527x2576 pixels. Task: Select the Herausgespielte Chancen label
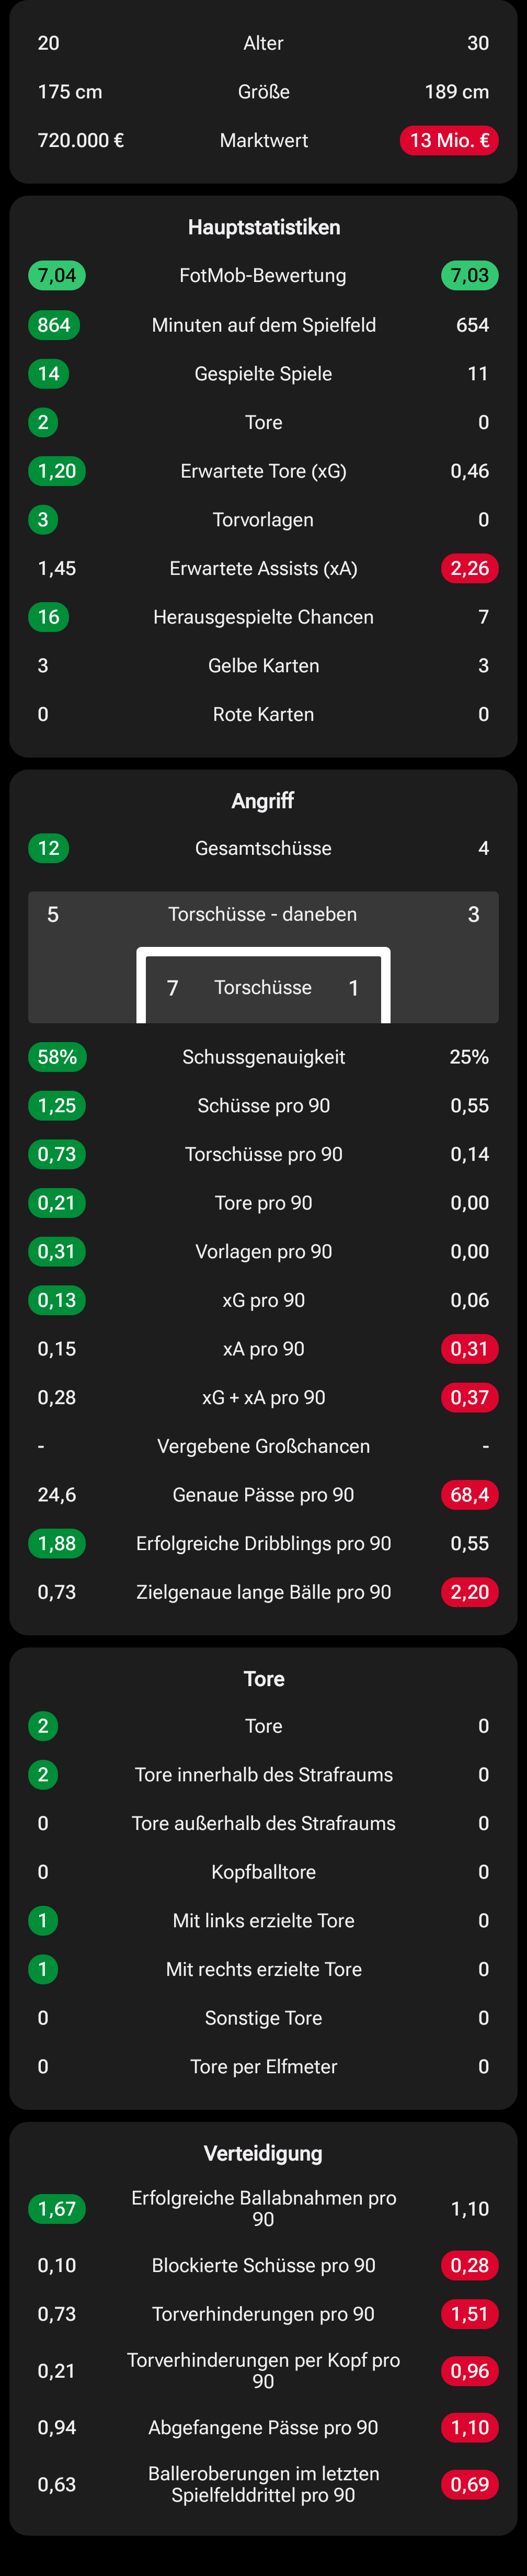pyautogui.click(x=263, y=617)
